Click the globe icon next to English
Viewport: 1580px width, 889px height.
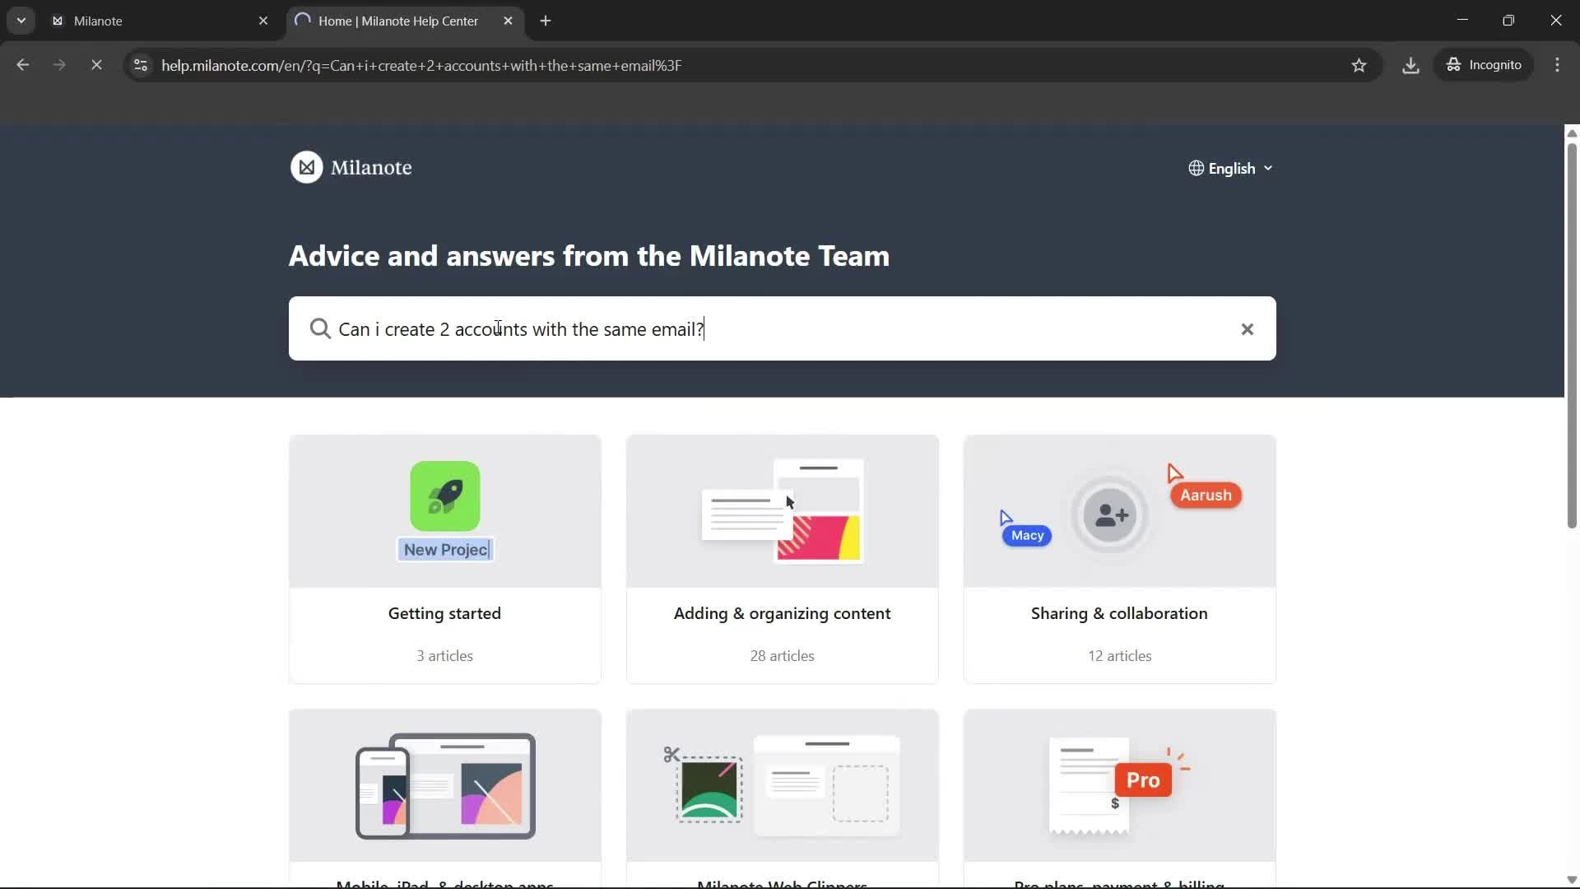tap(1197, 167)
